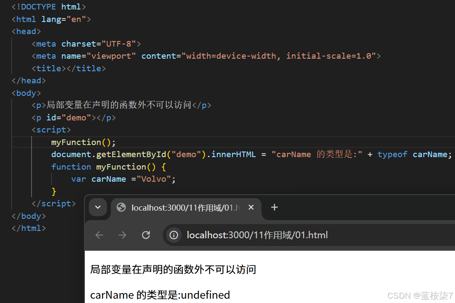Click the opening <script> tag
The image size is (455, 303).
point(51,129)
